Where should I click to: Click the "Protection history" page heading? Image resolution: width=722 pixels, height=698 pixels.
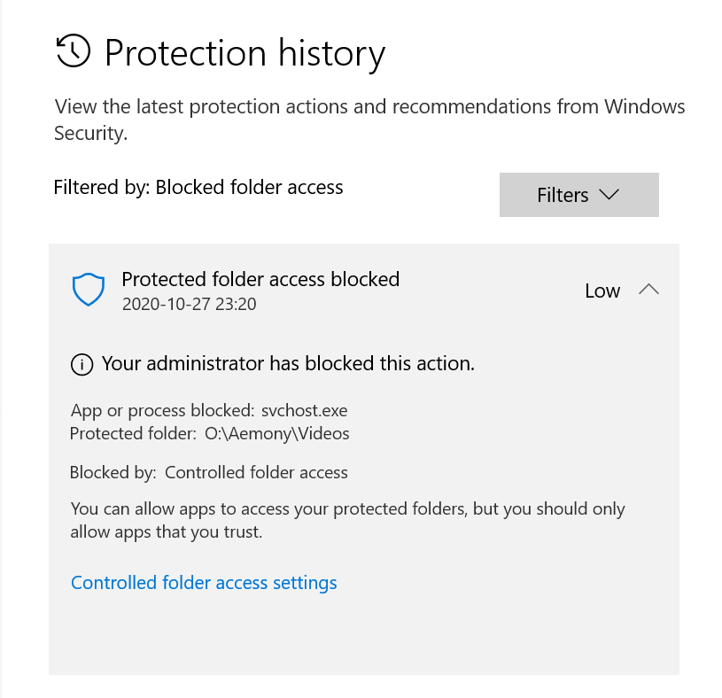click(x=245, y=53)
